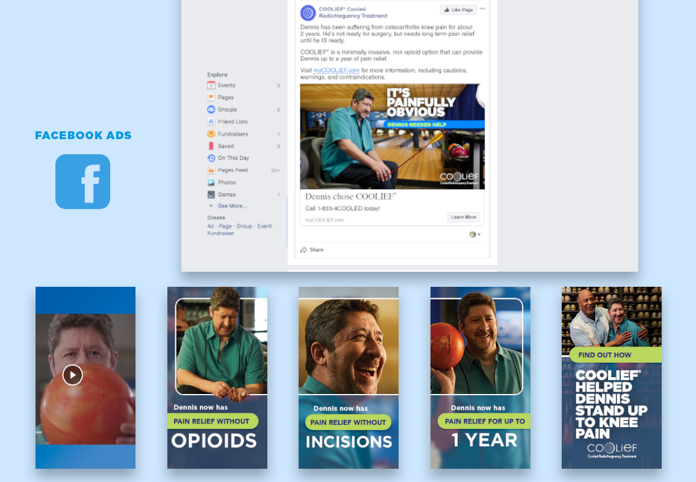Click the Events calendar icon in Explore
696x482 pixels.
[211, 86]
